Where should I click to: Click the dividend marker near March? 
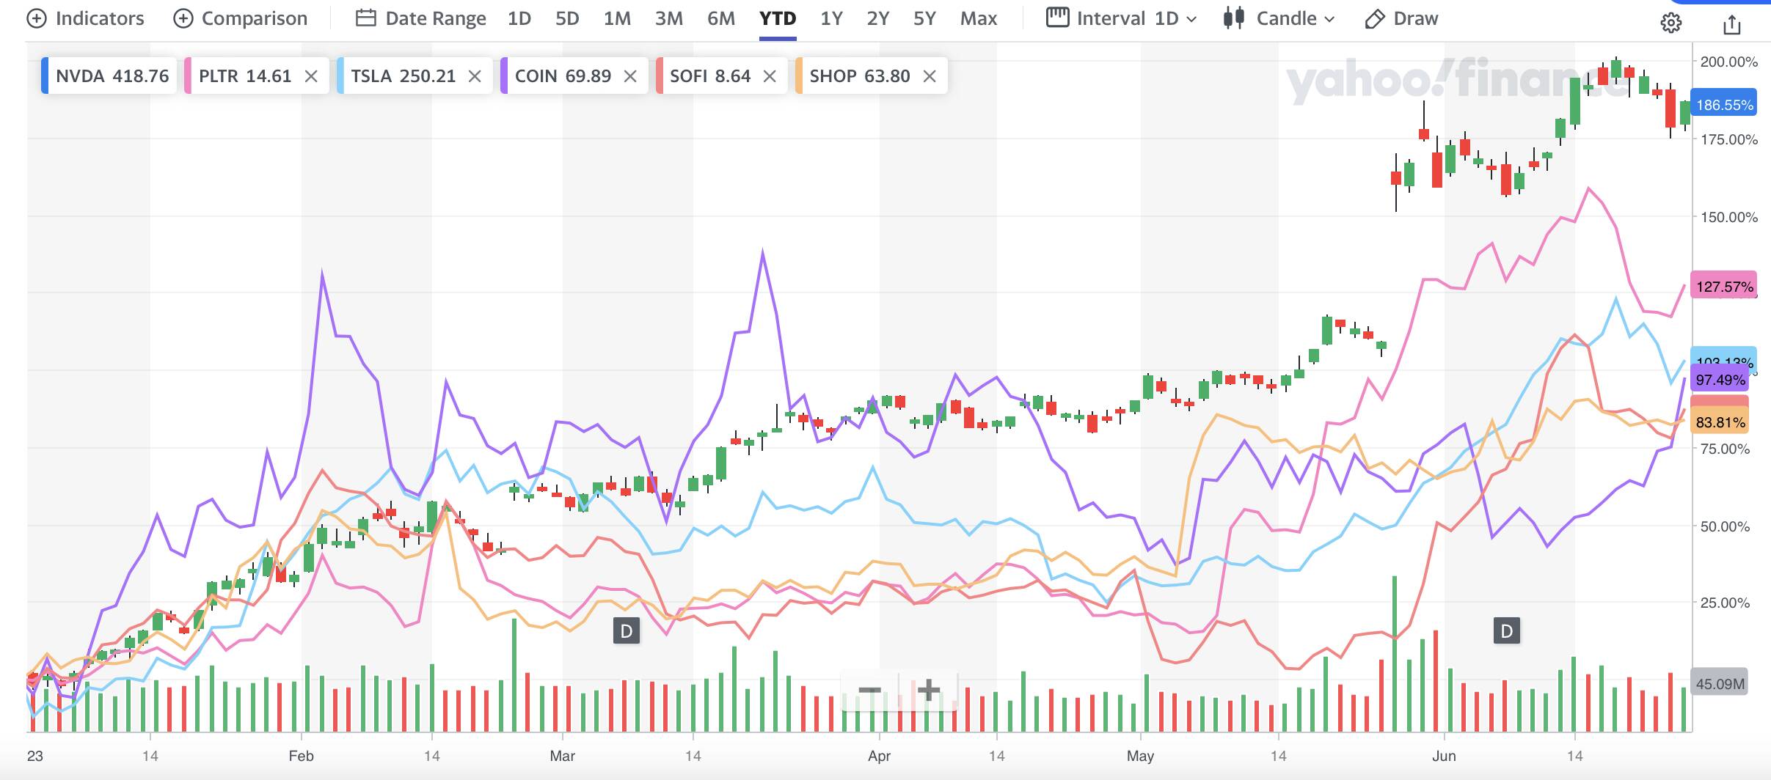point(627,631)
